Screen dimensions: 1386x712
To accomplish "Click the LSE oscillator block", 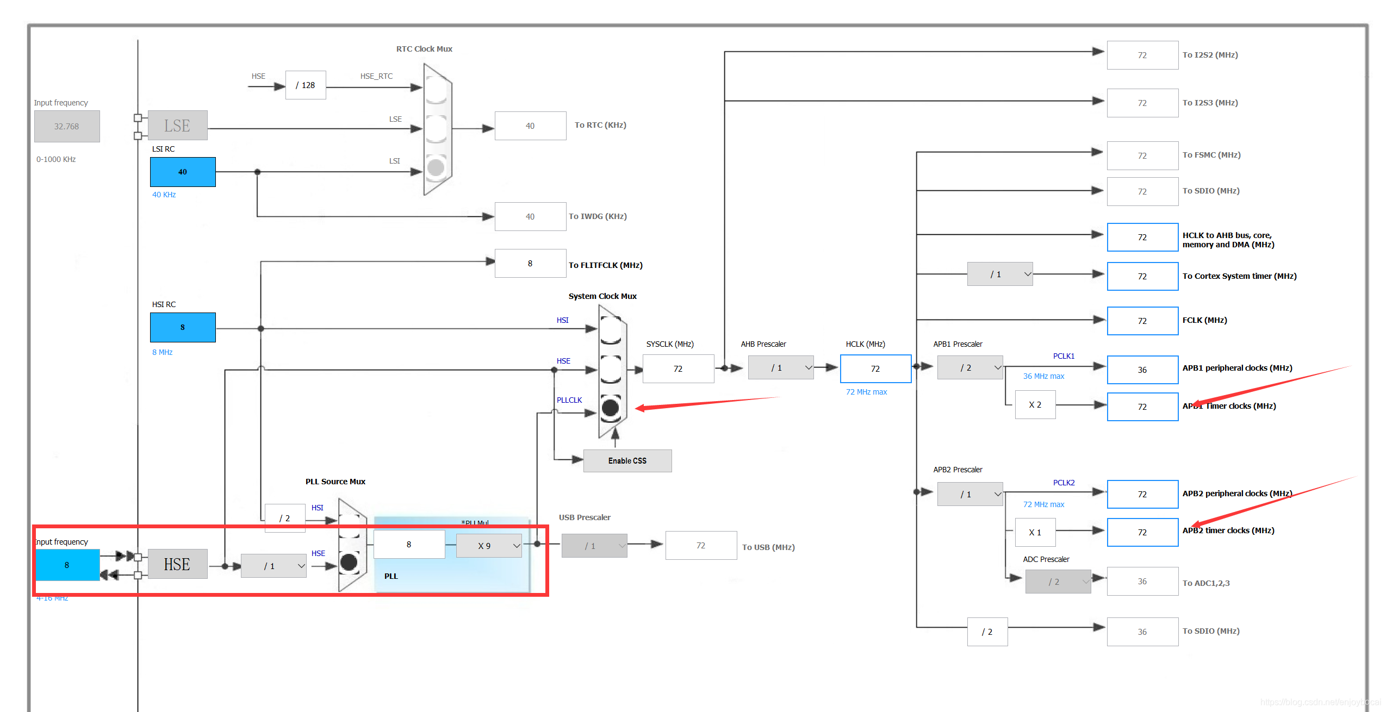I will pyautogui.click(x=177, y=126).
